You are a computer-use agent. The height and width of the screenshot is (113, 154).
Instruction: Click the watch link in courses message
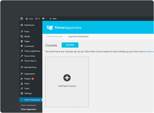pyautogui.click(x=149, y=52)
